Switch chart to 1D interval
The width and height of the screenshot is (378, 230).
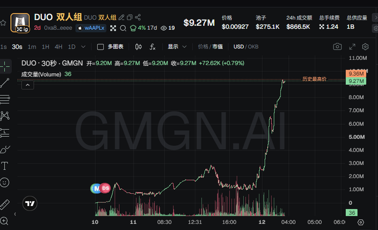pos(72,47)
